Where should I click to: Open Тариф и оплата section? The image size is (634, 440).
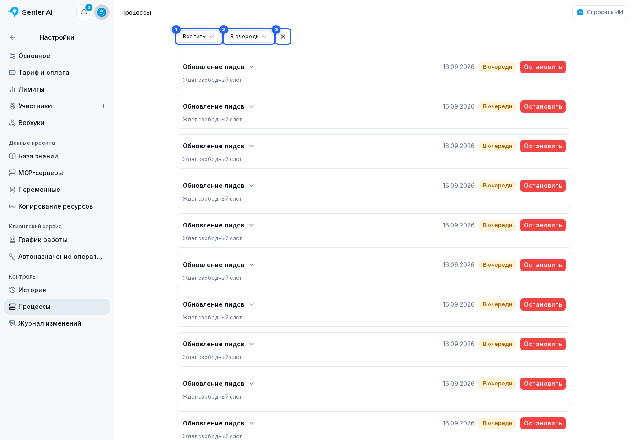pyautogui.click(x=57, y=73)
